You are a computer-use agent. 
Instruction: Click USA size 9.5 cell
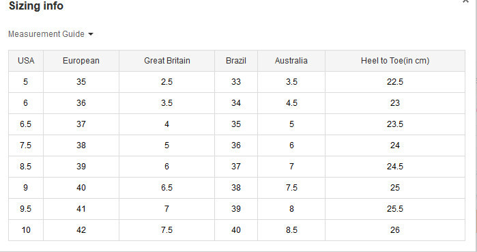[x=26, y=209]
